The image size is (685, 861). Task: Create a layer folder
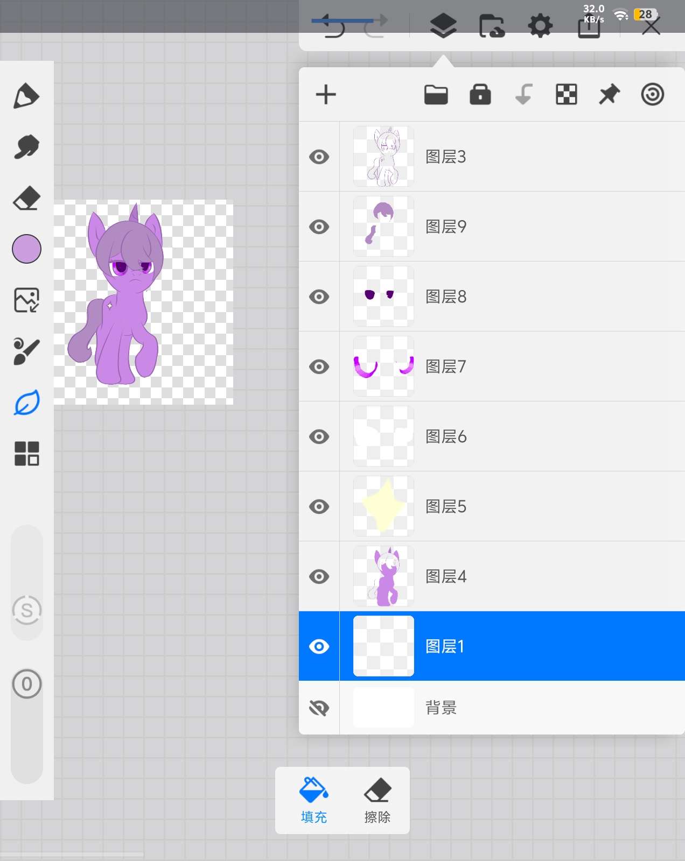coord(436,95)
